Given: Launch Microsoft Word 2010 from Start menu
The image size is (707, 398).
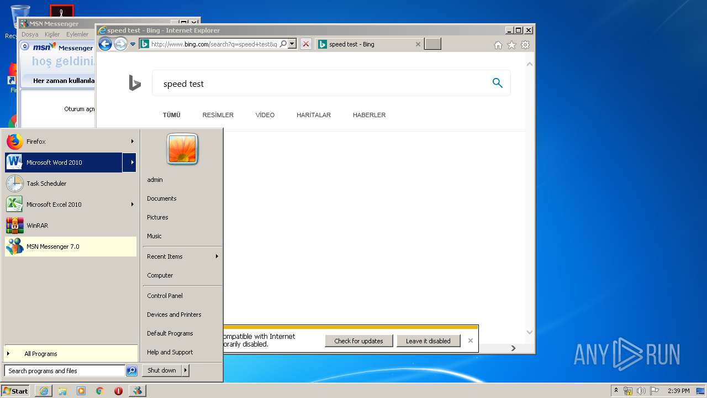Looking at the screenshot, I should coord(64,163).
